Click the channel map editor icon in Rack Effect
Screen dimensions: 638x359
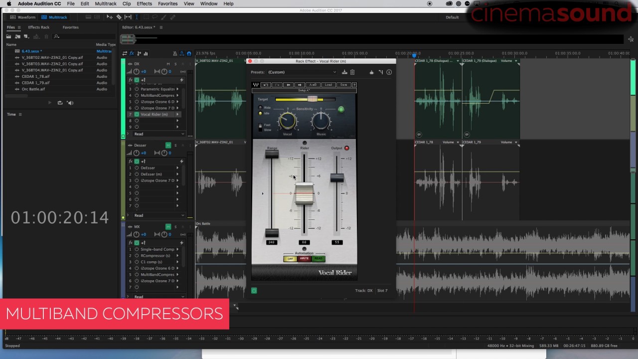[381, 72]
